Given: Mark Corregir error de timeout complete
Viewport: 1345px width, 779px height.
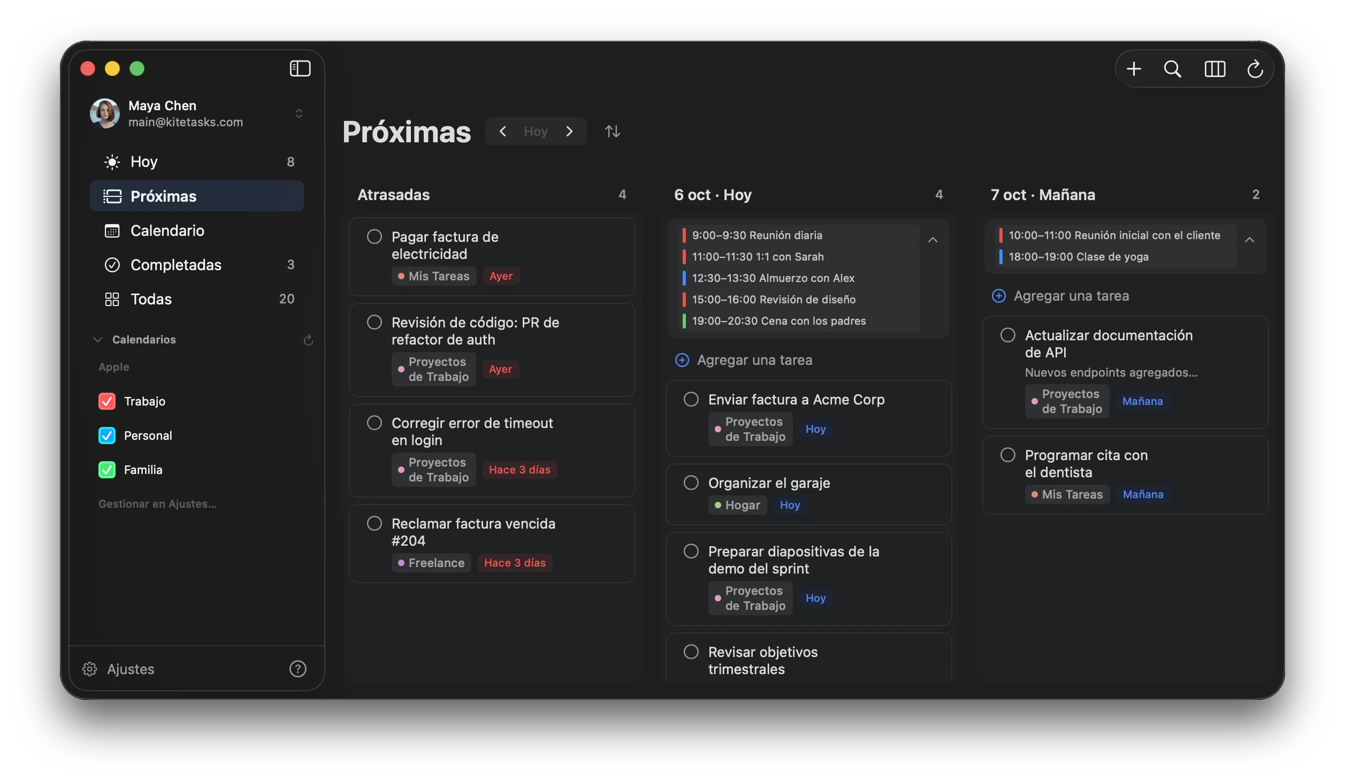Looking at the screenshot, I should click(x=374, y=423).
